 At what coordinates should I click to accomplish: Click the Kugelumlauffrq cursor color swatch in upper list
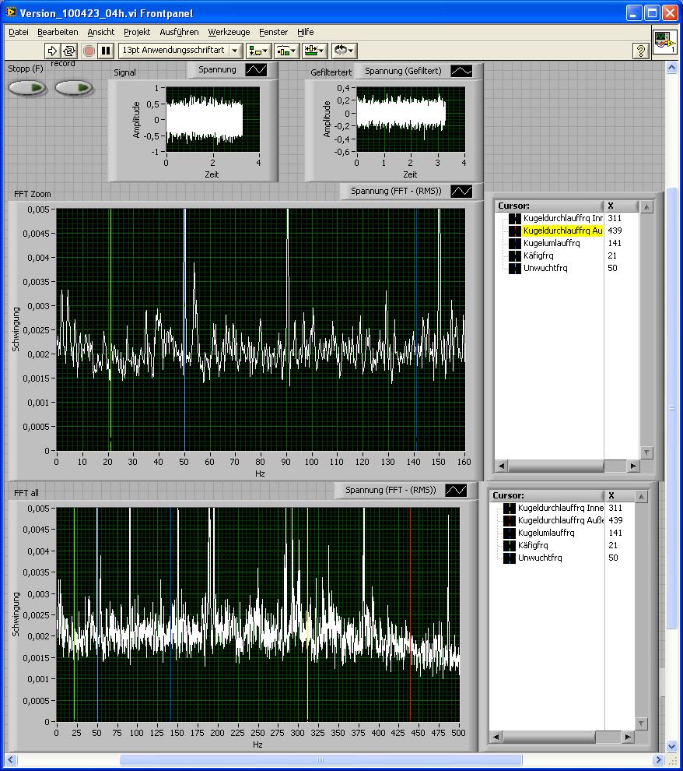point(514,243)
